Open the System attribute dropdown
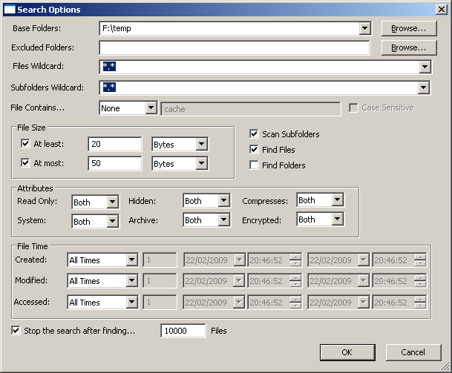 click(112, 221)
